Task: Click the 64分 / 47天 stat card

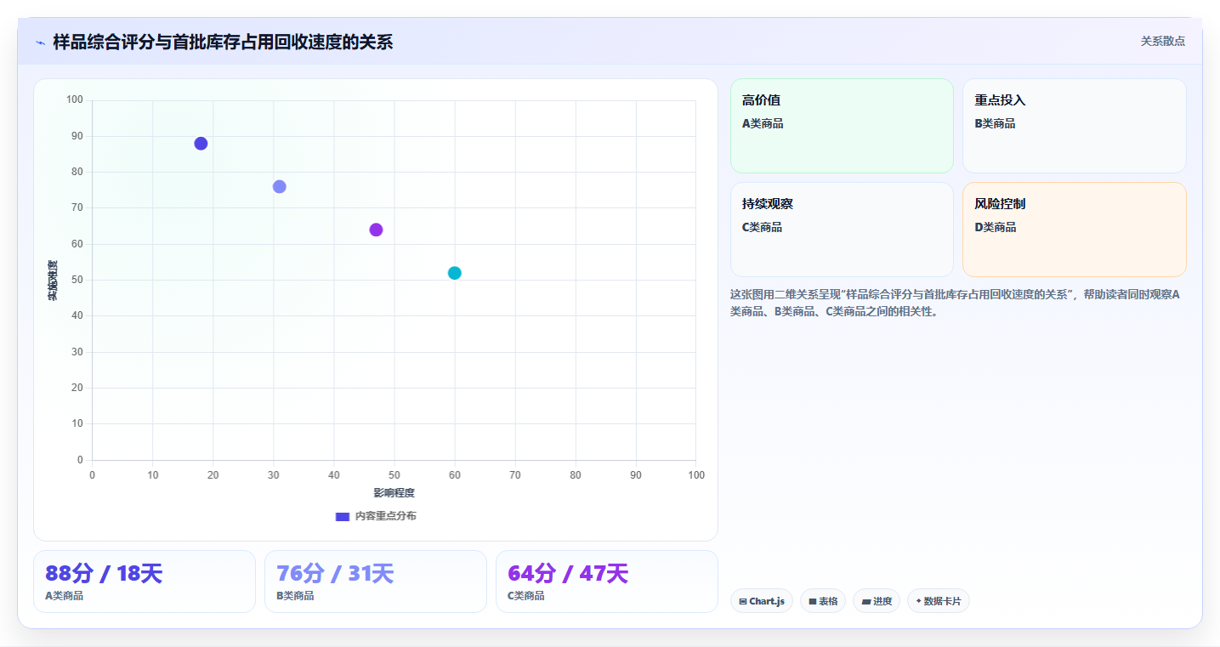Action: pyautogui.click(x=607, y=582)
